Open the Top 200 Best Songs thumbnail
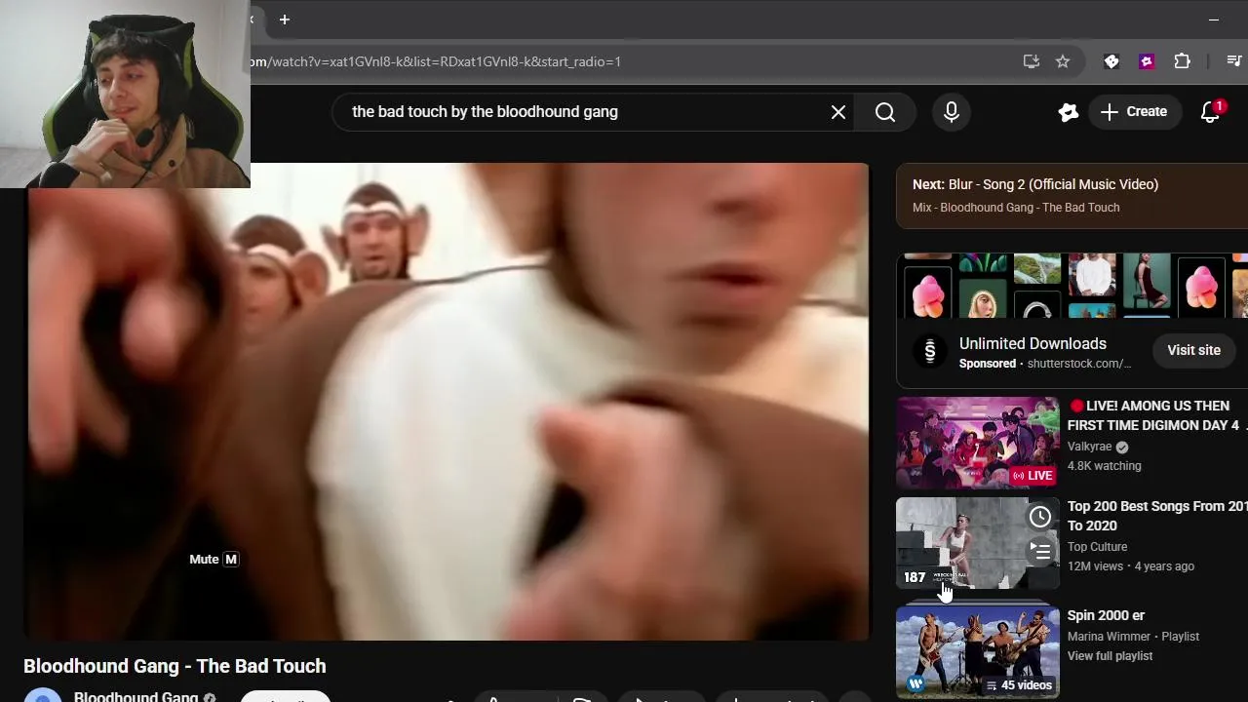1248x702 pixels. 978,543
